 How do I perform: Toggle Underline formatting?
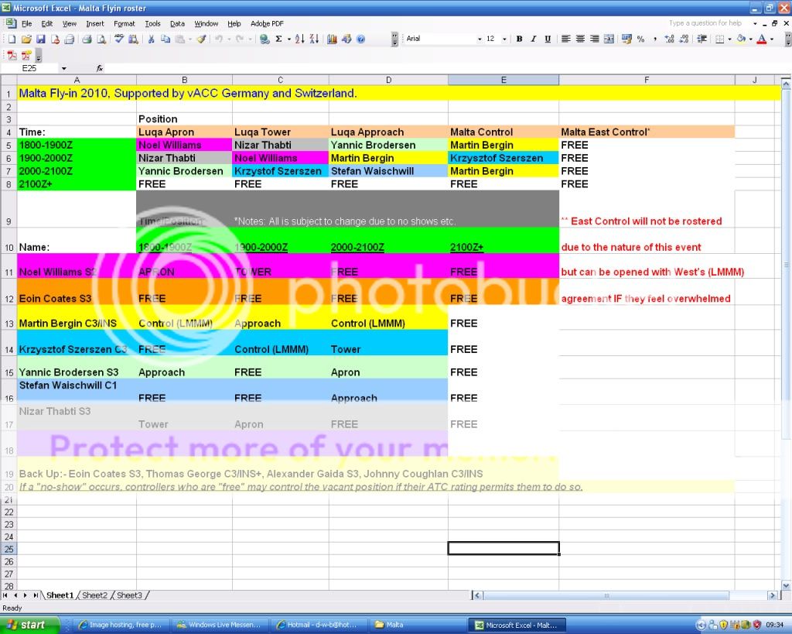click(548, 39)
